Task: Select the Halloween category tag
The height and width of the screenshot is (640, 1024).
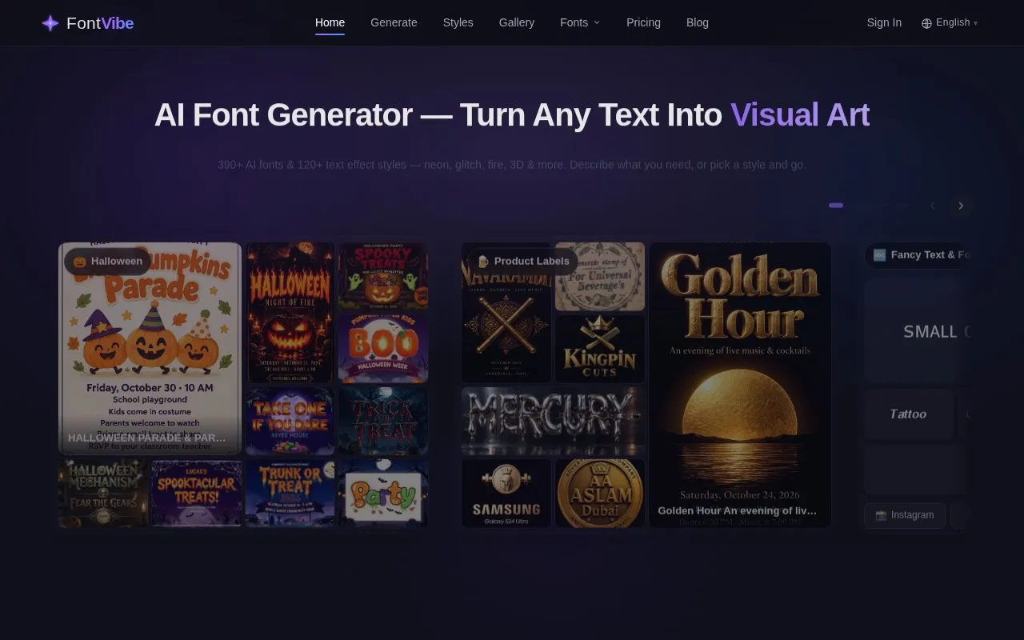Action: pyautogui.click(x=108, y=261)
